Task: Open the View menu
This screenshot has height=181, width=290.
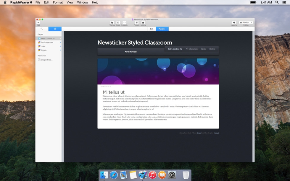Action: 70,2
